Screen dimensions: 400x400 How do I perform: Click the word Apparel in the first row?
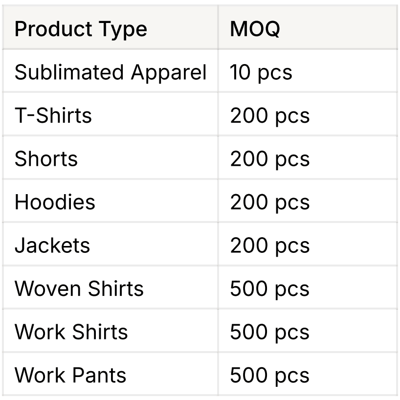(x=169, y=72)
